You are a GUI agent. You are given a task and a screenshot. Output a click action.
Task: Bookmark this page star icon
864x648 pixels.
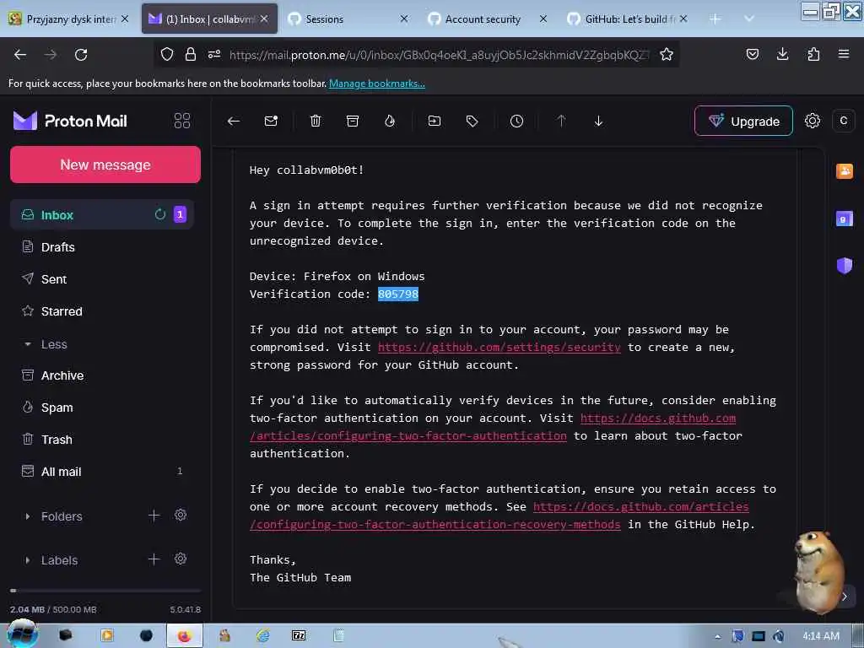pos(667,54)
